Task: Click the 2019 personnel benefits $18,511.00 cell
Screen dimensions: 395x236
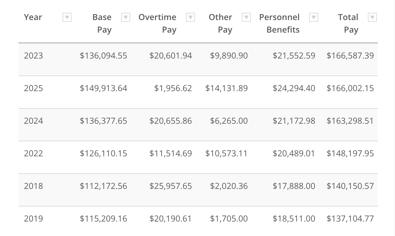Action: (x=294, y=219)
